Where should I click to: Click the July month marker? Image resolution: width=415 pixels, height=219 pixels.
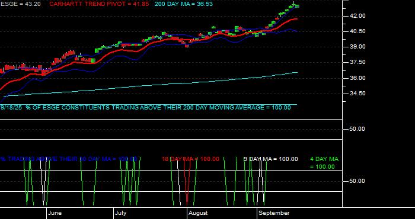[x=121, y=213]
